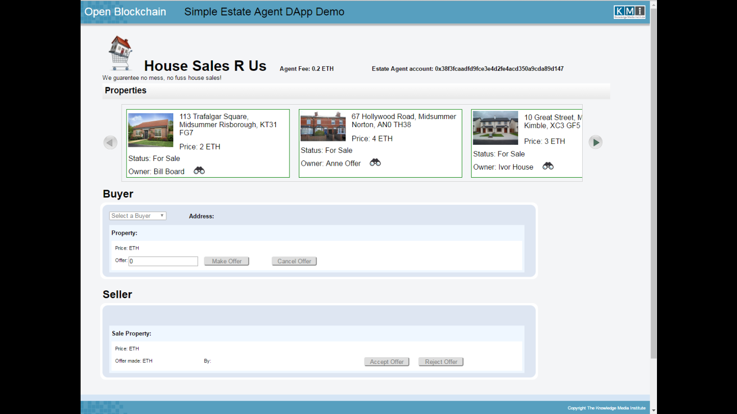
Task: Select Open Blockchain in the top bar
Action: coord(125,11)
